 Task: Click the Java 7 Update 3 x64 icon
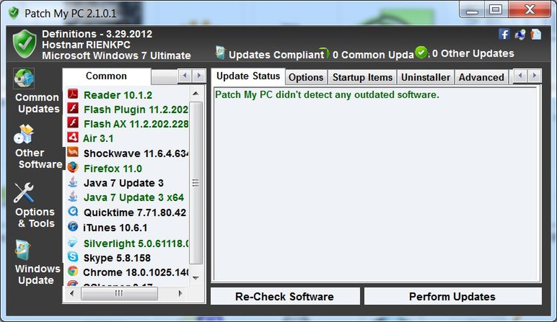point(73,197)
